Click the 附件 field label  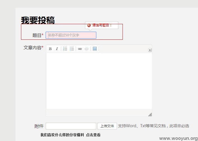[39, 126]
